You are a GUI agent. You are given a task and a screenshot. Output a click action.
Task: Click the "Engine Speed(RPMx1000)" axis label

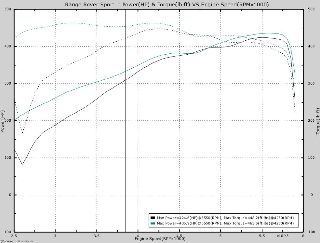(x=160, y=239)
